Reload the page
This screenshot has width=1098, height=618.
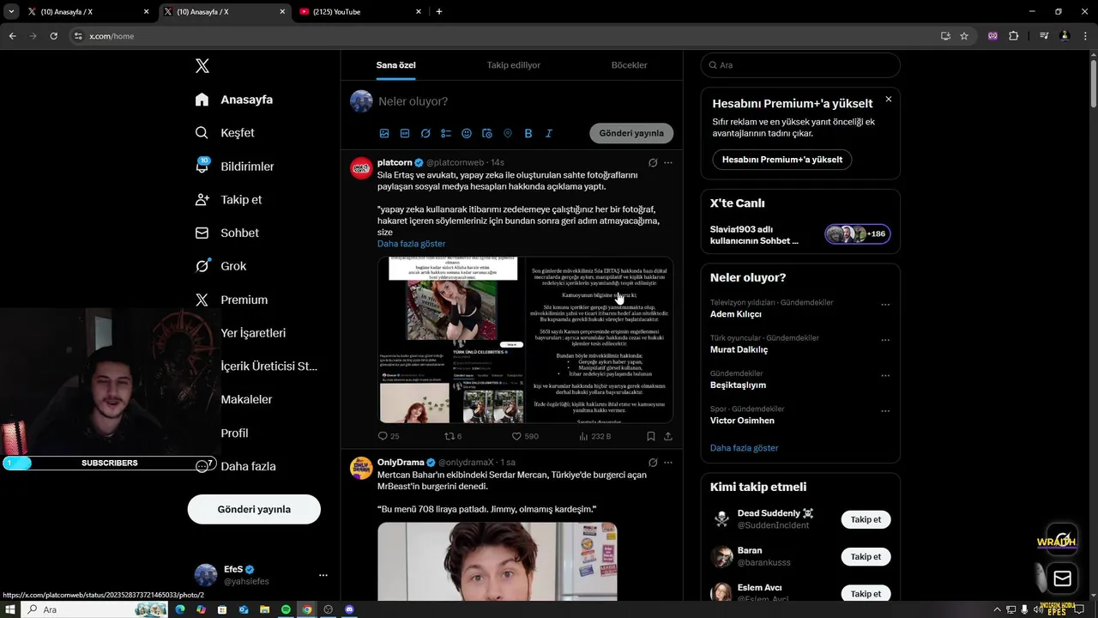click(x=53, y=36)
